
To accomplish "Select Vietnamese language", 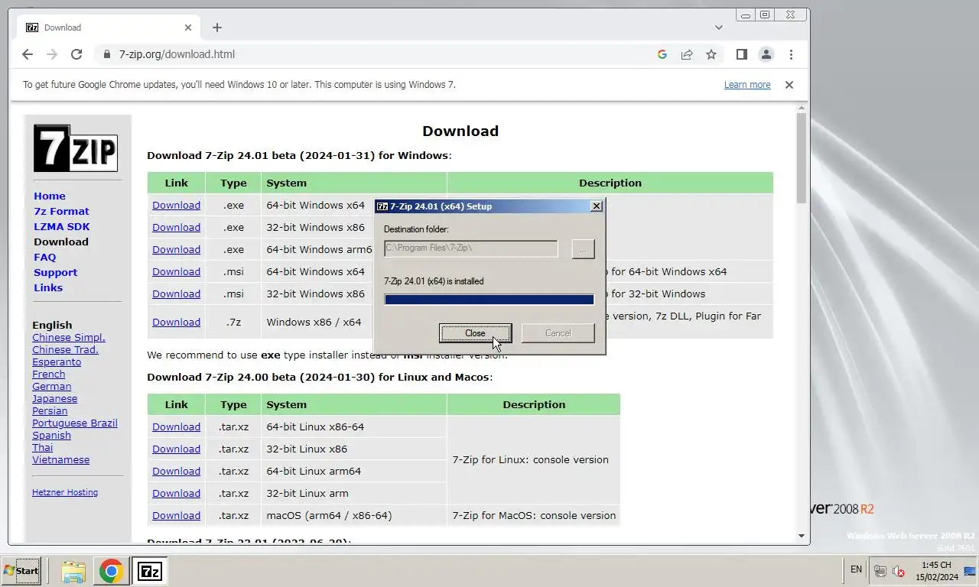I will click(x=60, y=460).
